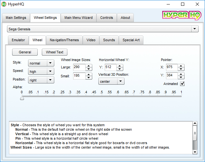Maximize the HyperHQ window
The height and width of the screenshot is (162, 205).
point(183,4)
